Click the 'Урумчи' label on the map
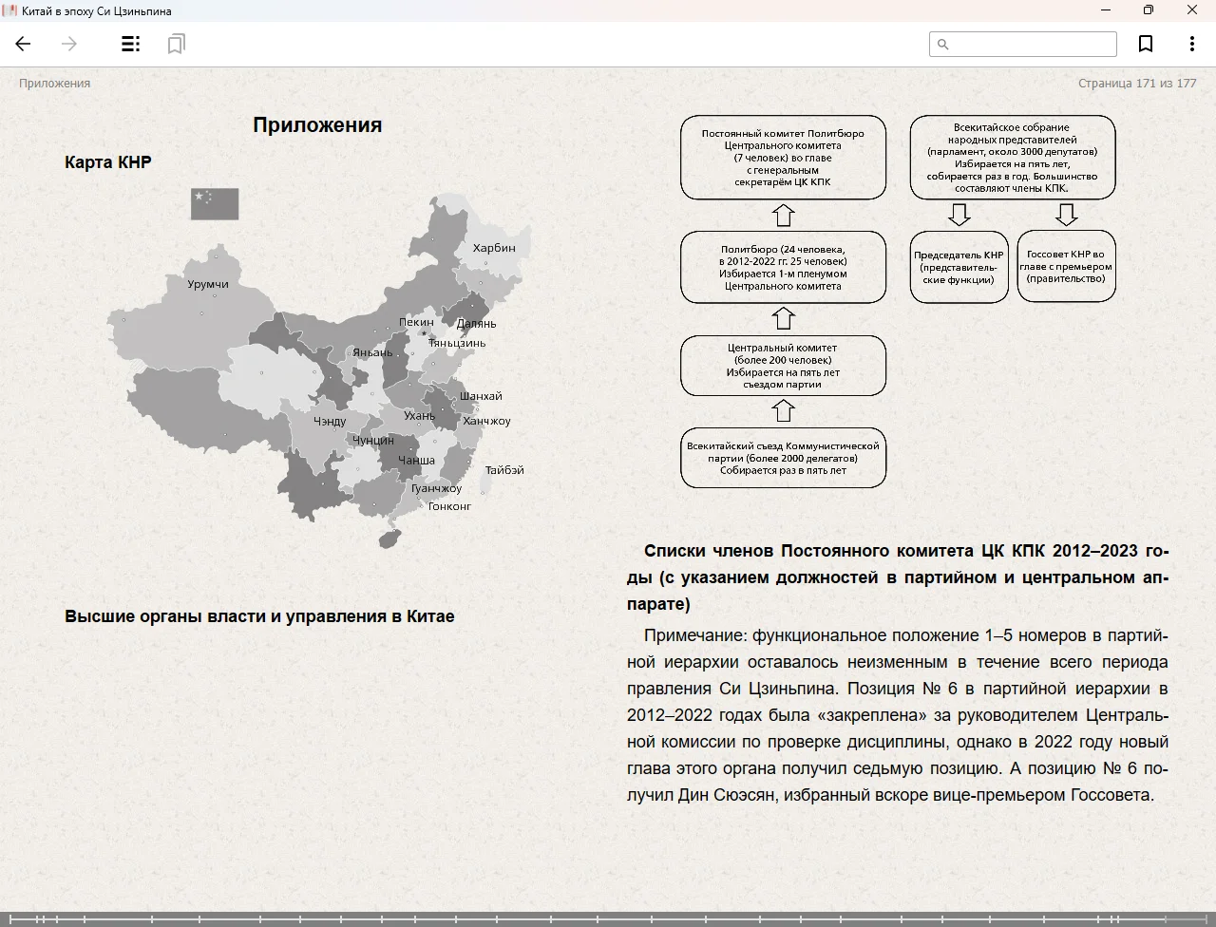Image resolution: width=1216 pixels, height=927 pixels. coord(208,284)
